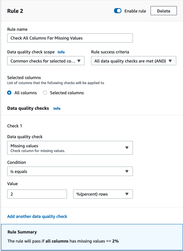
Task: Open Info link beside Data quality check scope
Action: 61,52
